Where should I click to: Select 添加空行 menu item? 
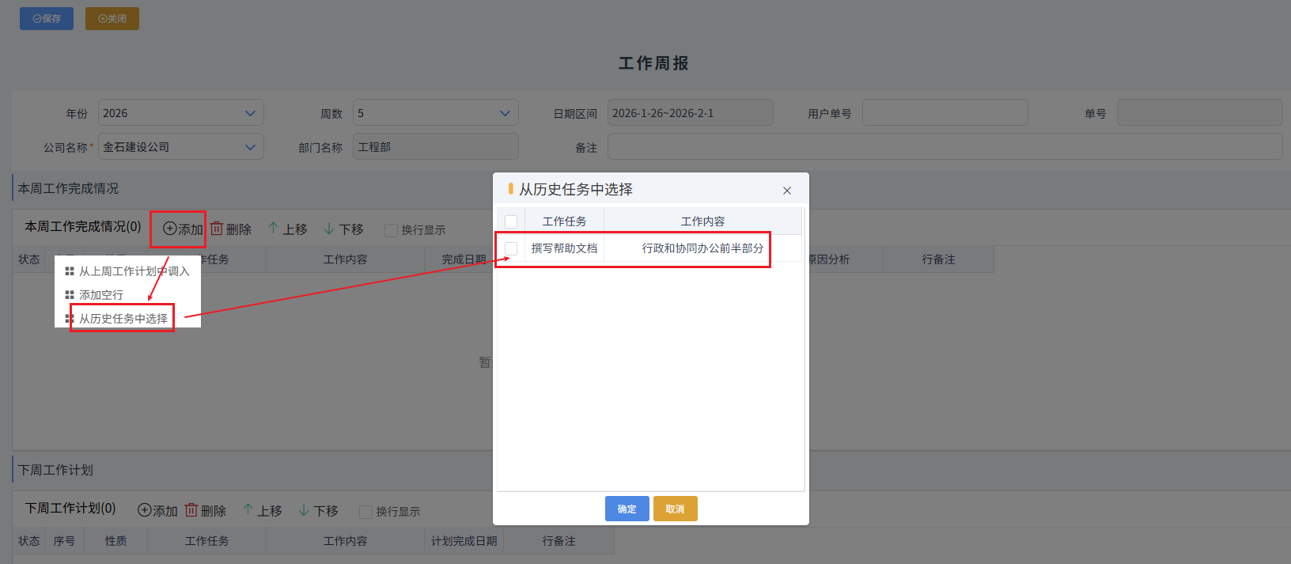tap(101, 295)
